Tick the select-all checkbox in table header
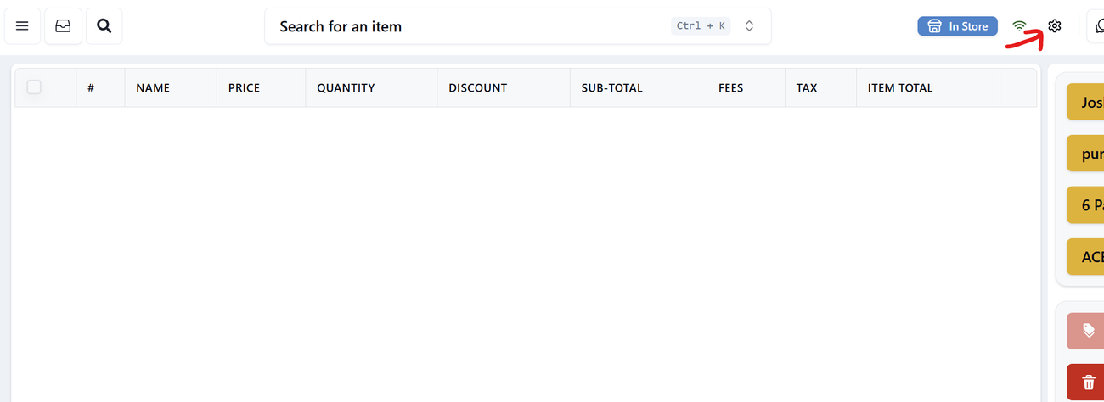This screenshot has height=402, width=1104. [x=34, y=87]
